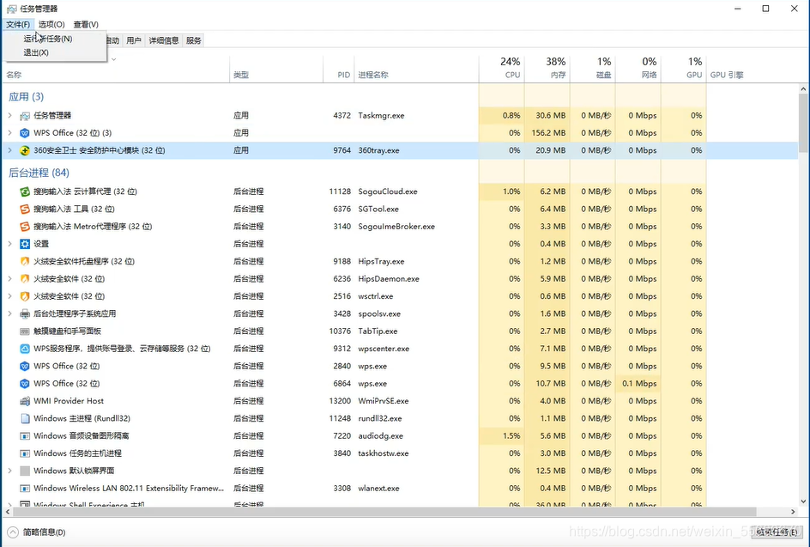This screenshot has height=547, width=810.
Task: Click the Windows Wireless LAN 802.11 icon
Action: (x=25, y=489)
